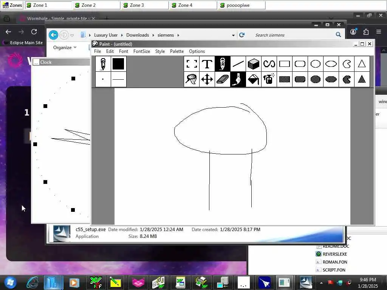Select the Eraser tool in Paint
This screenshot has height=290, width=387.
222,79
